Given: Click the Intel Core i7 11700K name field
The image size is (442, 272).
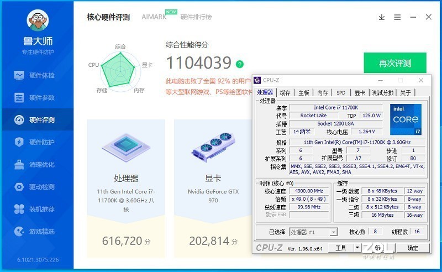Looking at the screenshot, I should pos(336,107).
